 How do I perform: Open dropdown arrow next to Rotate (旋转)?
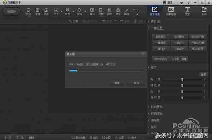tap(85, 12)
